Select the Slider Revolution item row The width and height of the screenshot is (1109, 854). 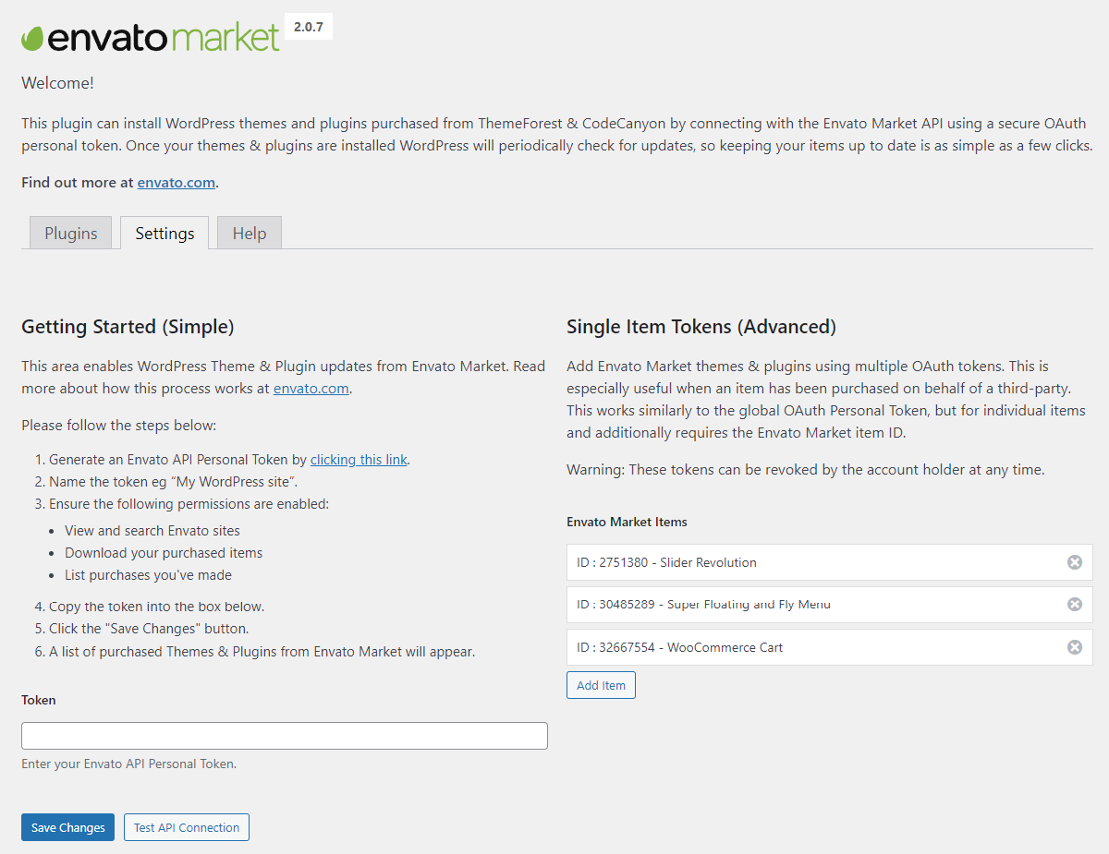pyautogui.click(x=830, y=562)
